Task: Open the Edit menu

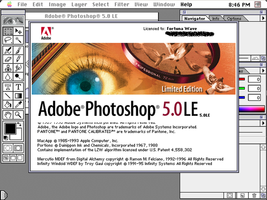Action: click(x=38, y=4)
